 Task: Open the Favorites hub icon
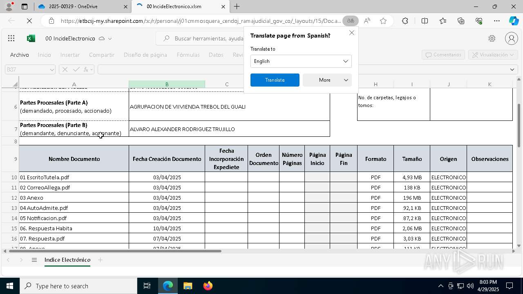(443, 21)
